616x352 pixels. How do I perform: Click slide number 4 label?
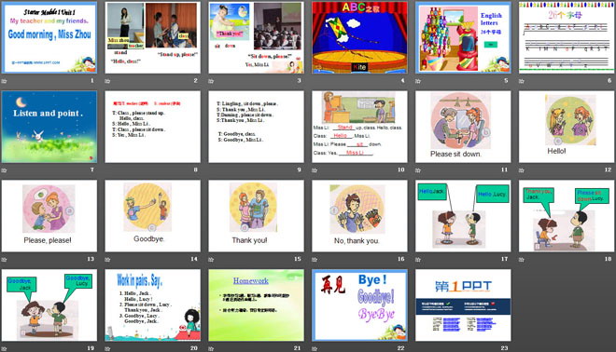[x=402, y=81]
